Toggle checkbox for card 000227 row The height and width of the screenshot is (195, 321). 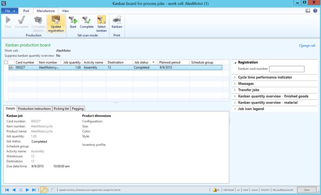[11, 67]
